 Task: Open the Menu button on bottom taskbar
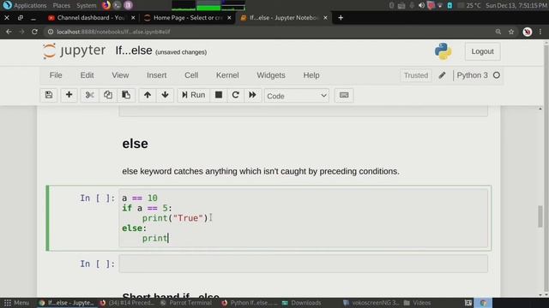coord(16,303)
